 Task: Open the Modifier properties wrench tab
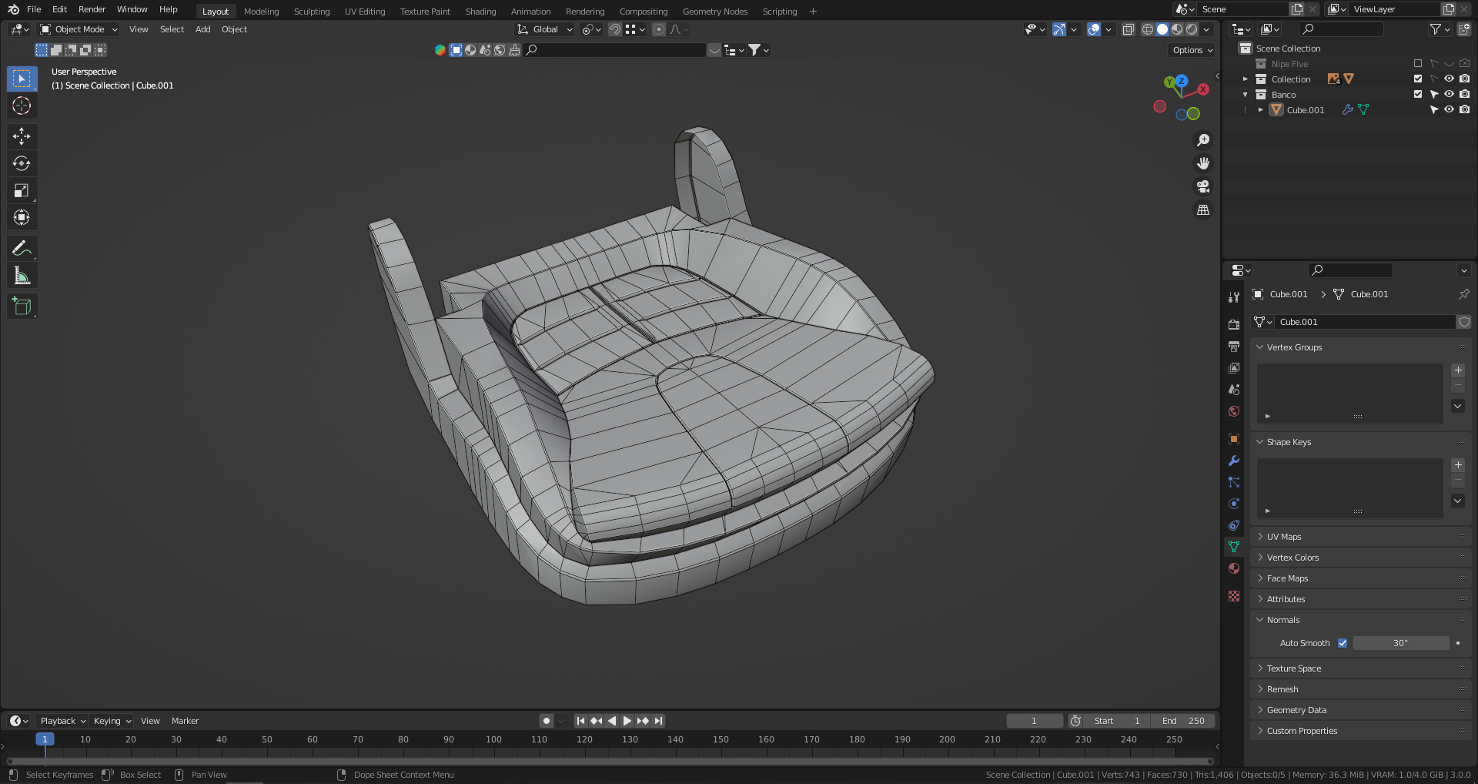(x=1234, y=461)
